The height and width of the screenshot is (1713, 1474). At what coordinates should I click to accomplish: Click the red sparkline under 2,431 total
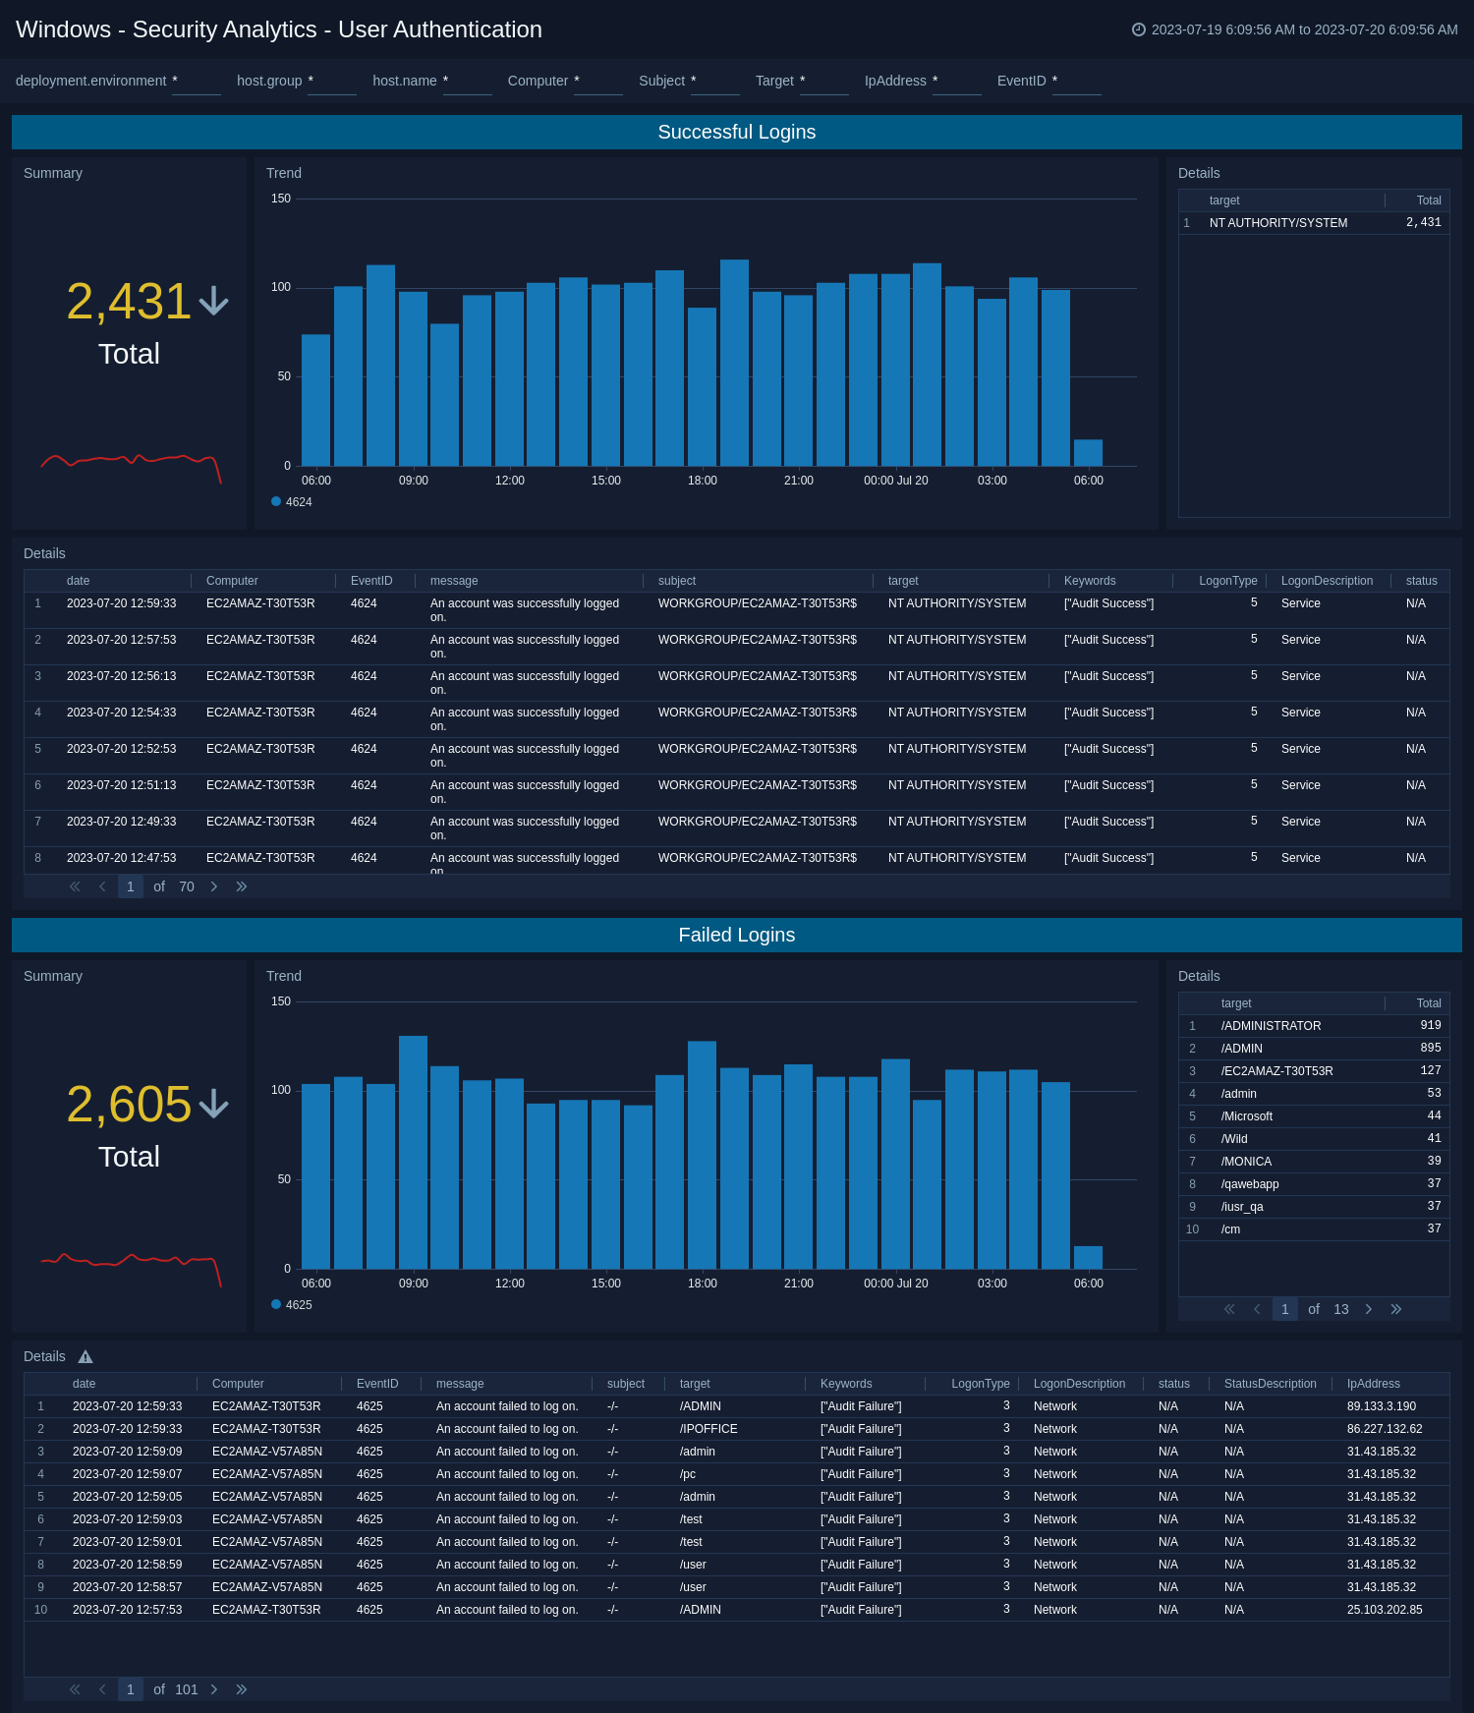click(x=131, y=467)
